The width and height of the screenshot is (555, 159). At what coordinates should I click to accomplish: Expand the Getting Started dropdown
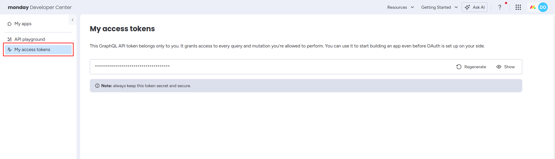click(439, 7)
